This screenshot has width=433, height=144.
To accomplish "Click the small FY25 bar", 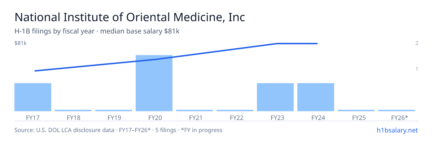I will click(356, 111).
